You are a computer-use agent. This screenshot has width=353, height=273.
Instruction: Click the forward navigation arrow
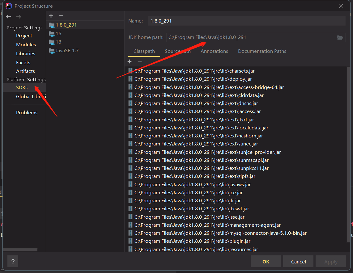pyautogui.click(x=19, y=17)
